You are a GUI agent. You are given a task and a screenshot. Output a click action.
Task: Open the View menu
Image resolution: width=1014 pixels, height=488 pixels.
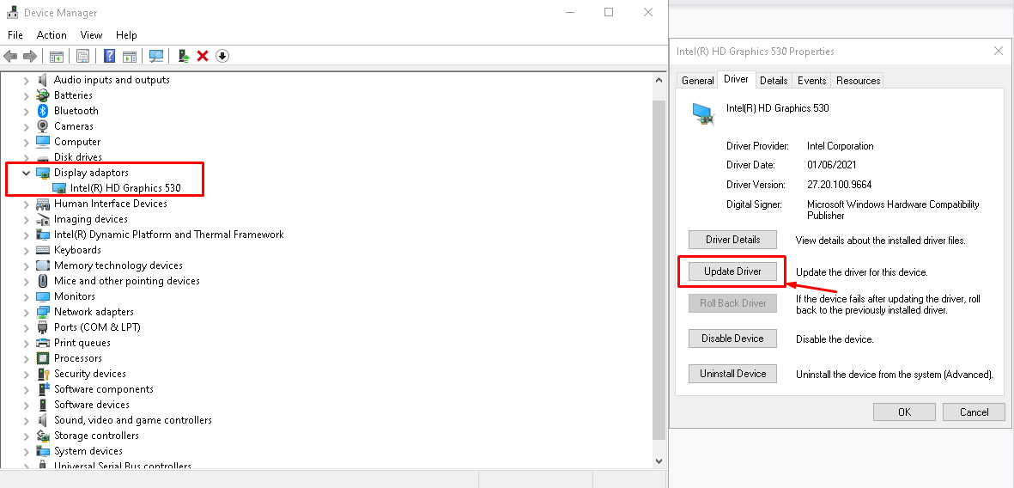(x=91, y=35)
